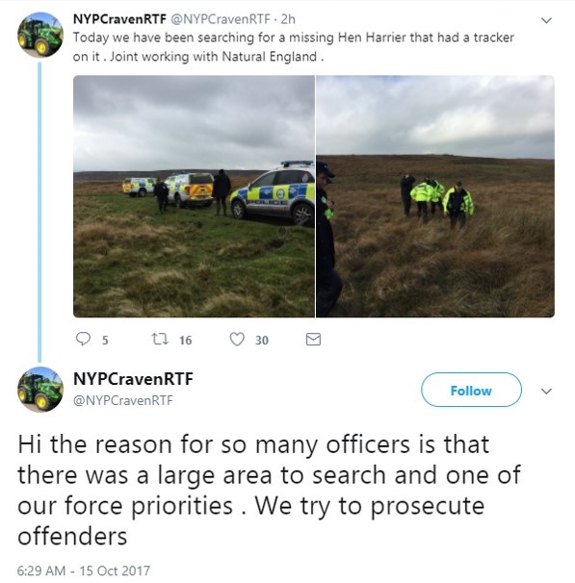The height and width of the screenshot is (583, 575).
Task: View the police vehicles photo
Action: [194, 196]
